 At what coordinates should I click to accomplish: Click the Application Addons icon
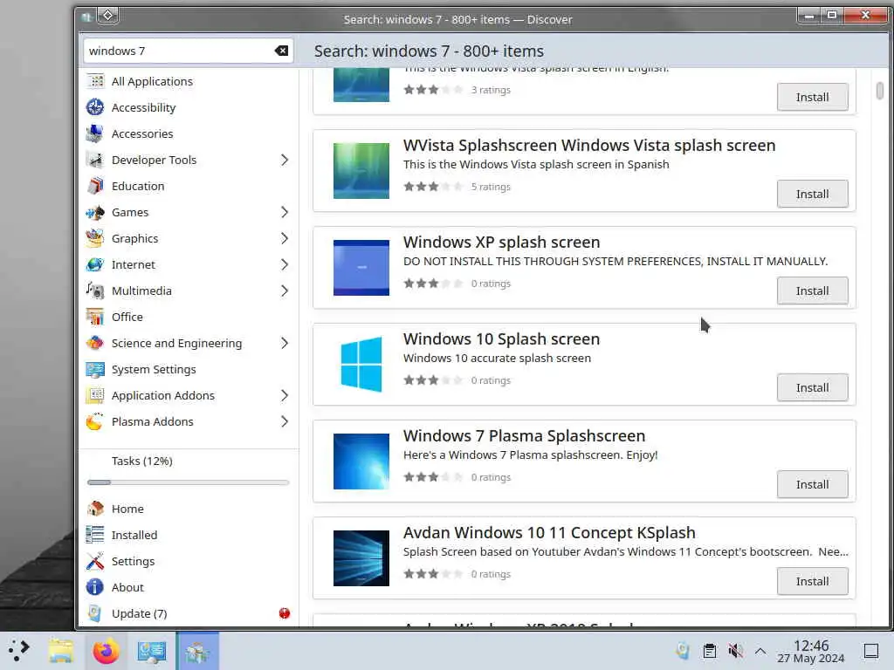coord(95,396)
